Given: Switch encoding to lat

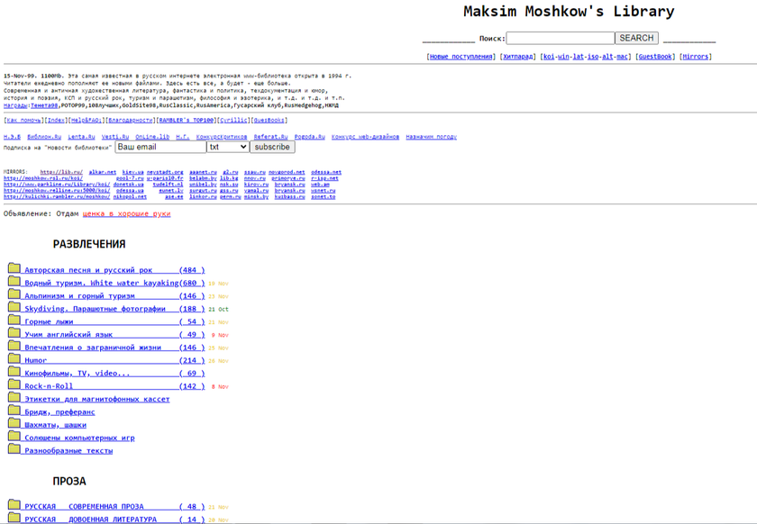Looking at the screenshot, I should click(x=579, y=57).
